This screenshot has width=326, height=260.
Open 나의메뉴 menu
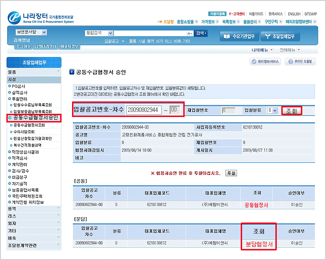click(262, 50)
